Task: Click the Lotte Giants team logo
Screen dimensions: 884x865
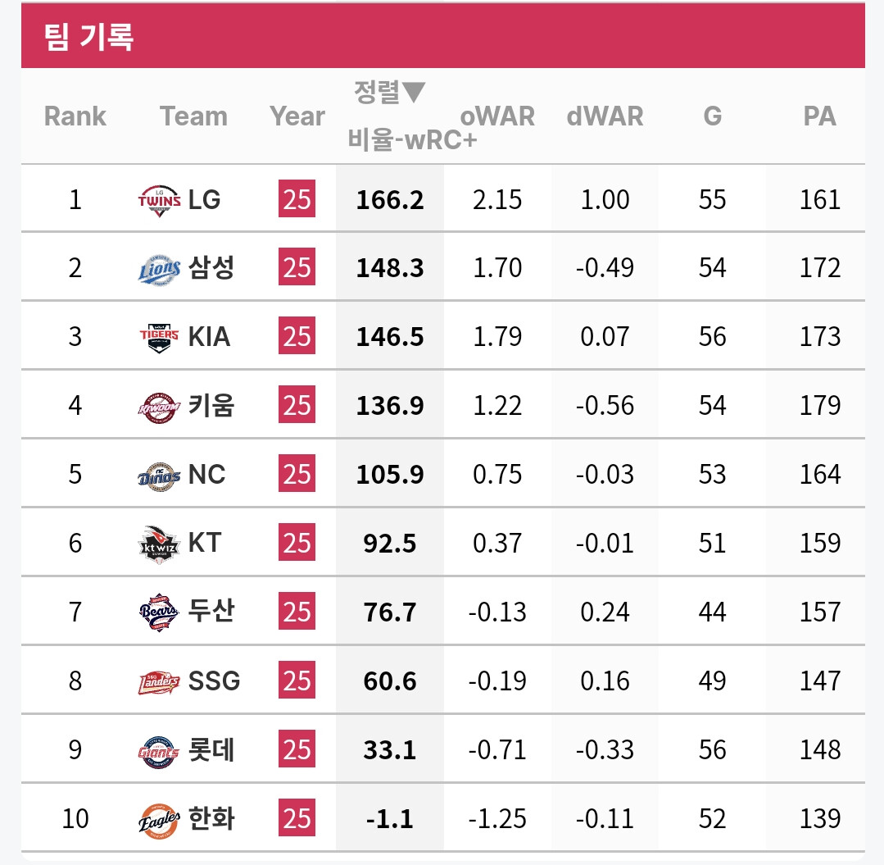Action: [x=160, y=751]
